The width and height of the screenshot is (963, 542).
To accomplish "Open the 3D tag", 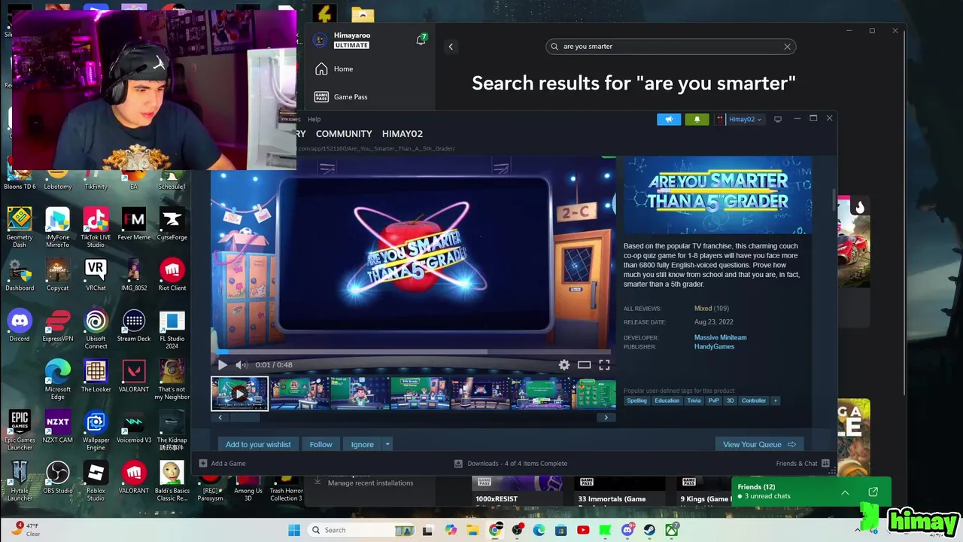I will point(730,400).
